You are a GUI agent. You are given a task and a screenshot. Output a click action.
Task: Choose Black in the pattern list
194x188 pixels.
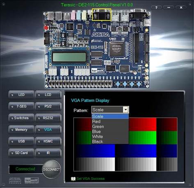pyautogui.click(x=110, y=142)
